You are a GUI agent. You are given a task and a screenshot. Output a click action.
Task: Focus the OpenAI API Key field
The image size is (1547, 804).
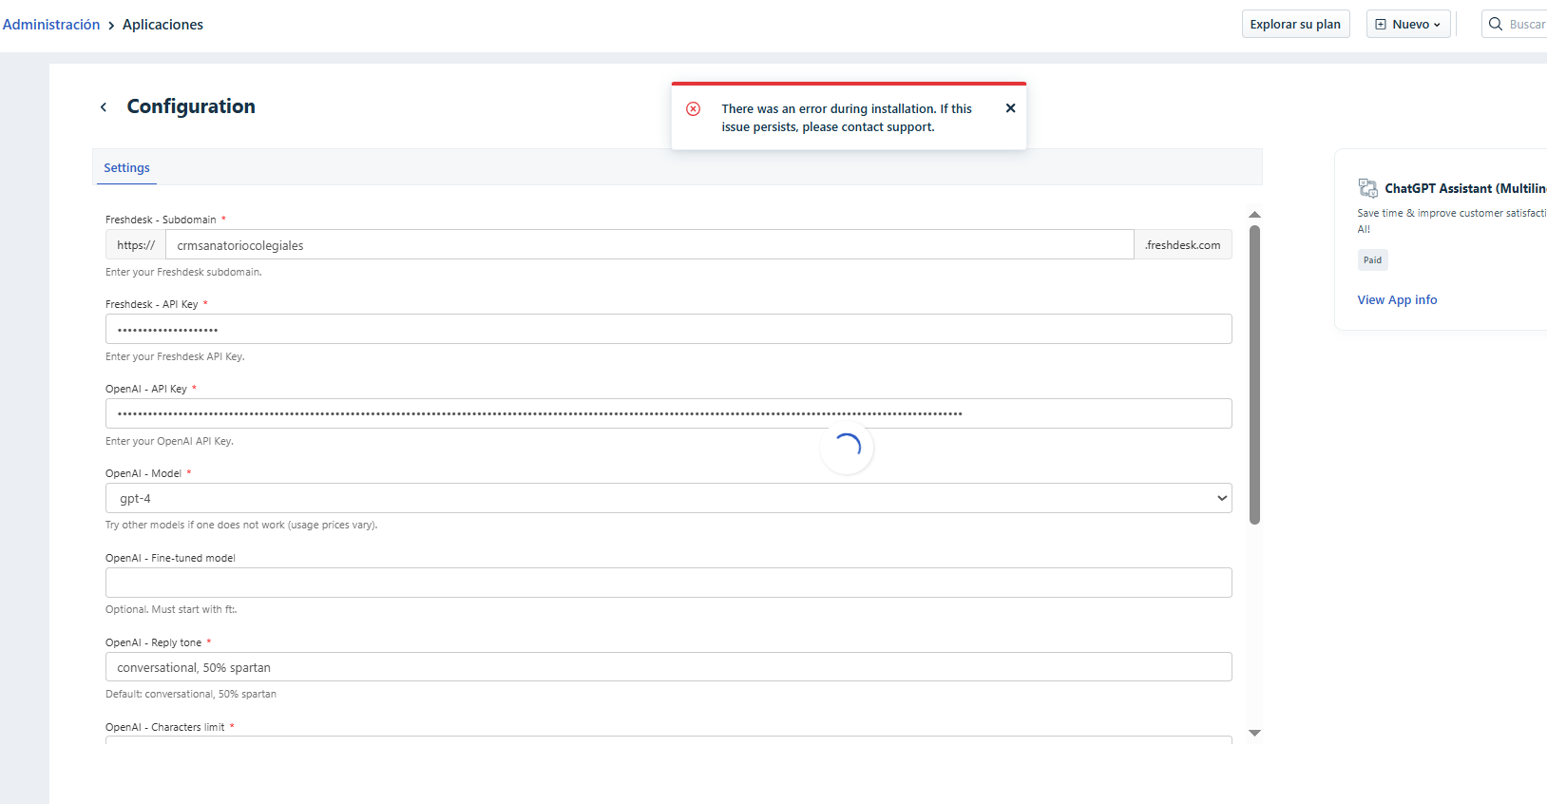[x=669, y=413]
